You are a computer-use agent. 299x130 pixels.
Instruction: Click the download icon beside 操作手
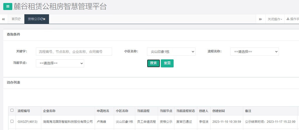point(288,19)
